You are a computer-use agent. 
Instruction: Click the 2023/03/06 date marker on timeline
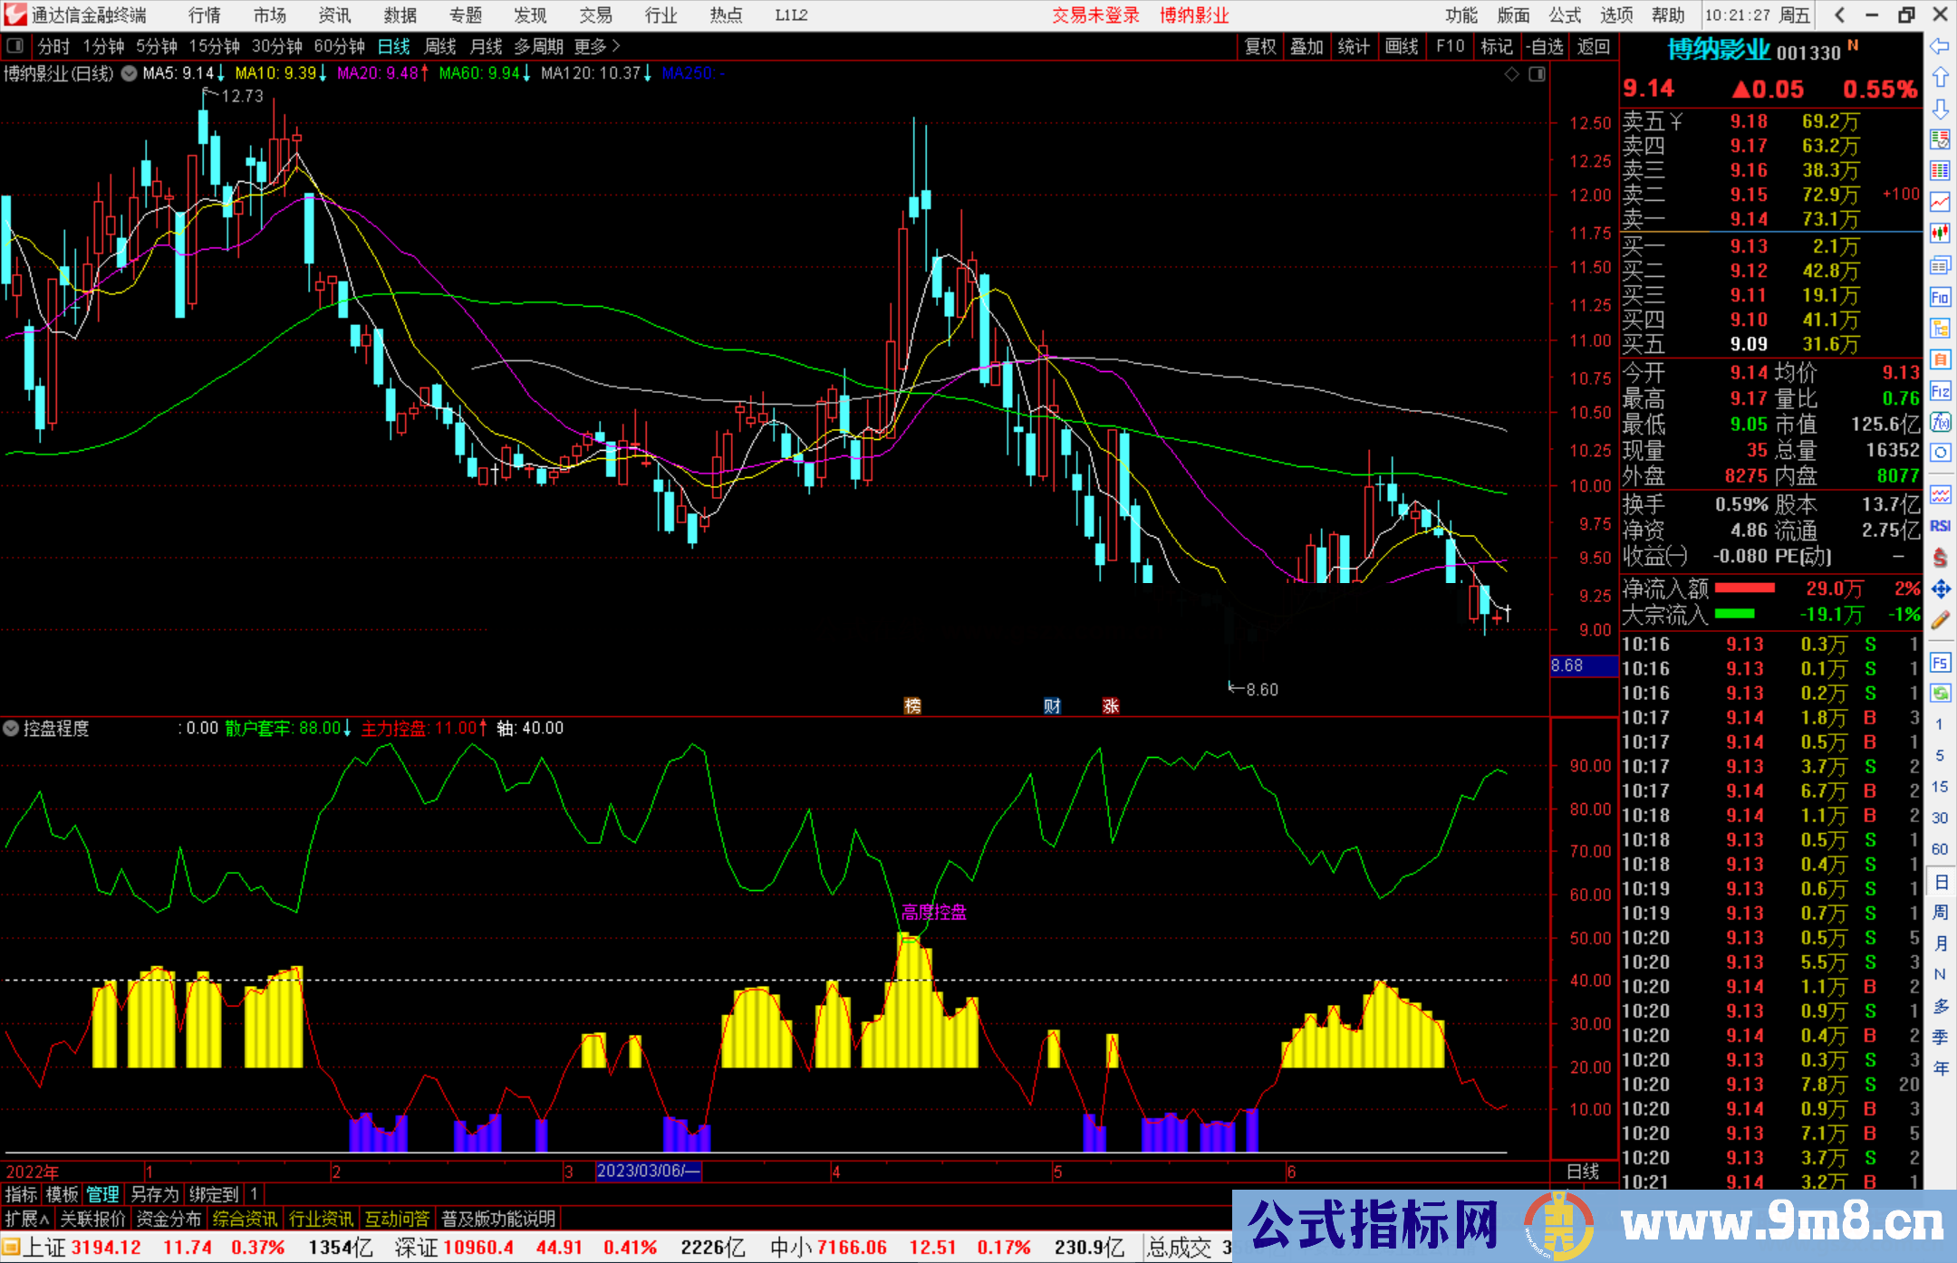[648, 1171]
